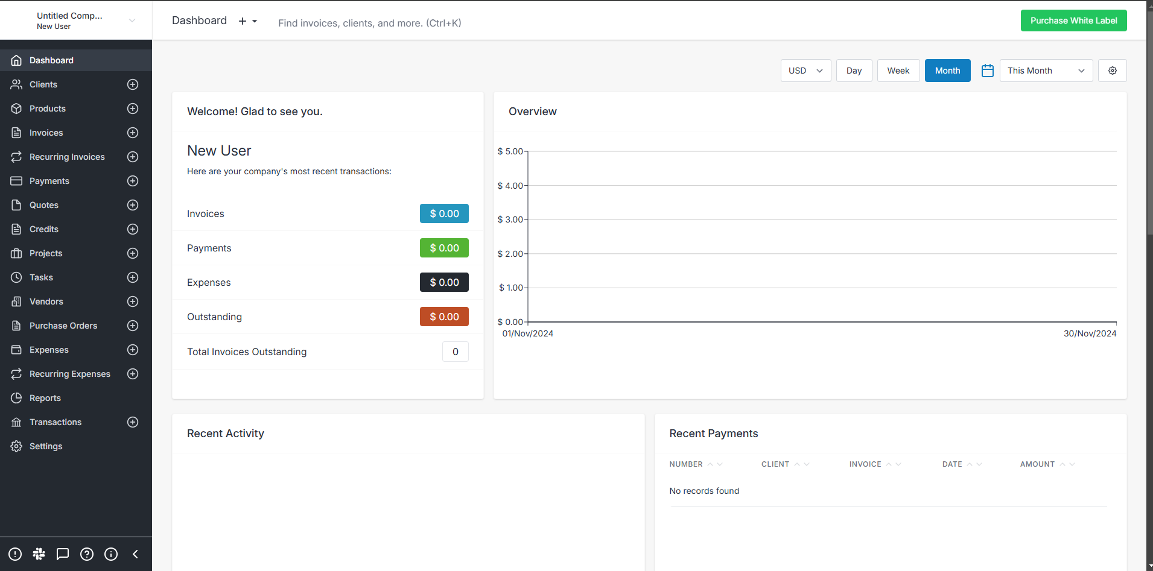
Task: Click the calendar icon by date range
Action: [987, 71]
